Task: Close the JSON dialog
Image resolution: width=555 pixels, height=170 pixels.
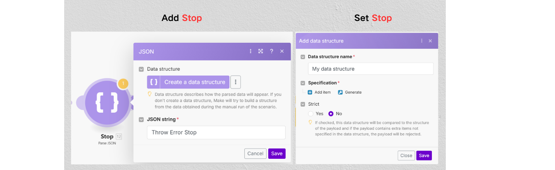Action: pos(282,51)
